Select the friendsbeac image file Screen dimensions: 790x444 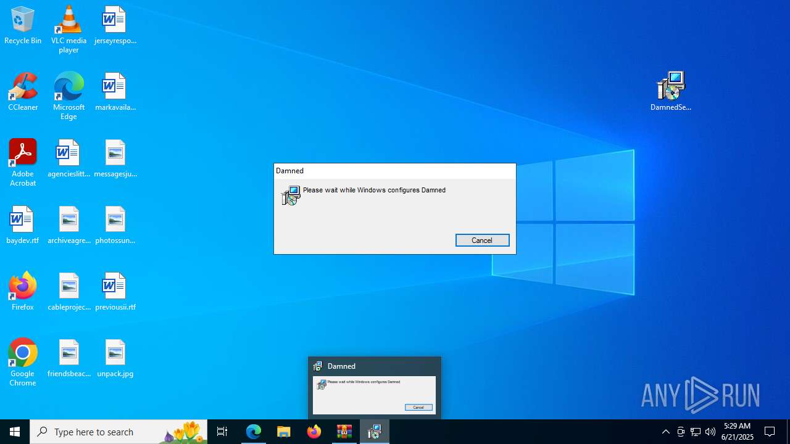69,359
